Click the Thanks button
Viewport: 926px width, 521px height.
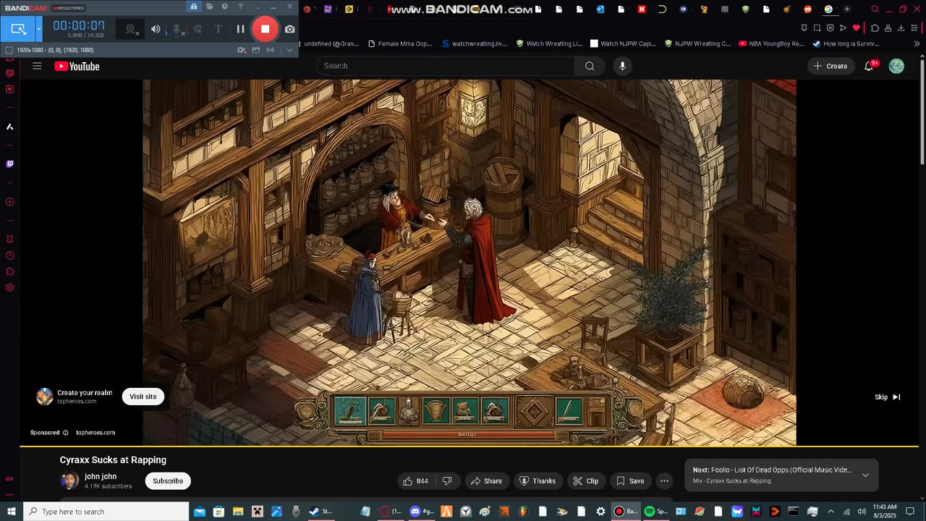pyautogui.click(x=538, y=480)
